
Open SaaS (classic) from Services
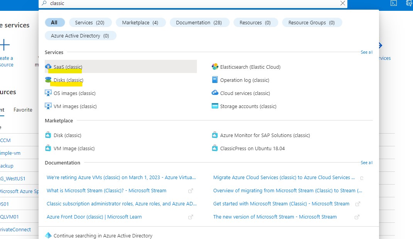point(68,66)
